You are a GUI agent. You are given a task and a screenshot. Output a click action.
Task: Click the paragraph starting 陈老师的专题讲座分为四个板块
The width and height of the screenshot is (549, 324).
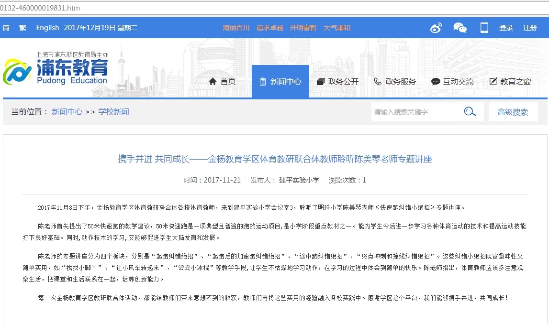pos(273,268)
